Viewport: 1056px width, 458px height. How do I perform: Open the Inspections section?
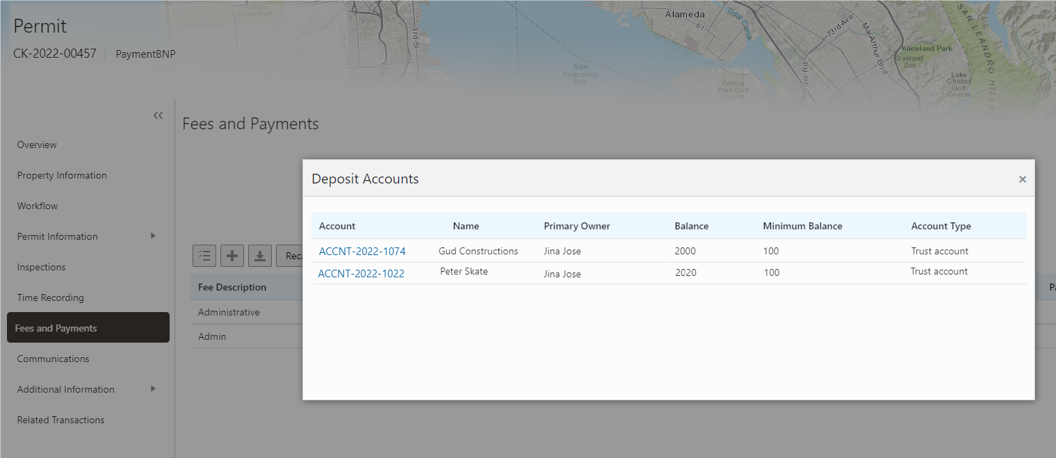click(x=41, y=267)
